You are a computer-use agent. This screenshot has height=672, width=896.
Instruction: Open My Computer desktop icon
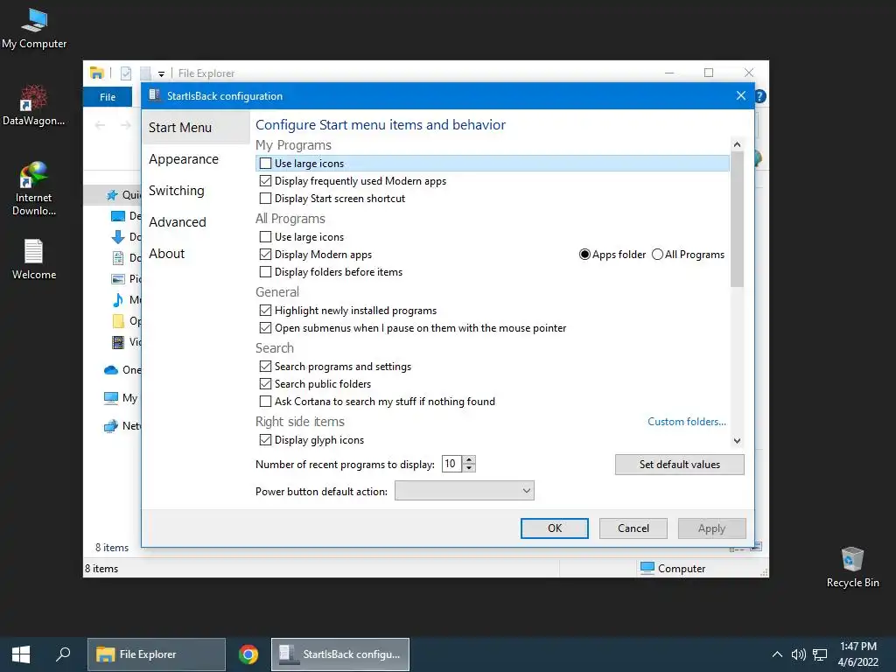34,29
